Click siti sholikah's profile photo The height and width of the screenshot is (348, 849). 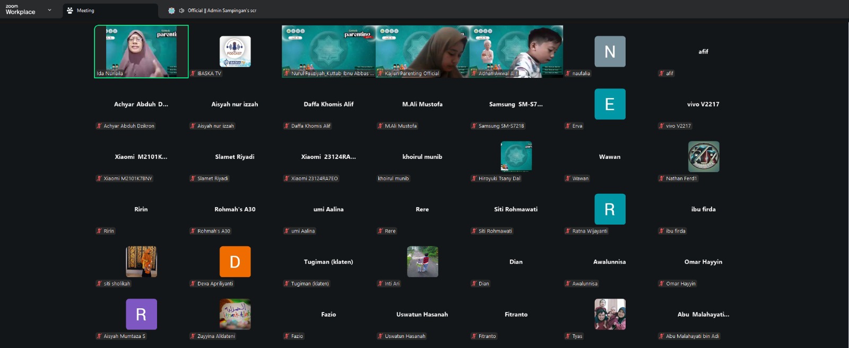[141, 262]
